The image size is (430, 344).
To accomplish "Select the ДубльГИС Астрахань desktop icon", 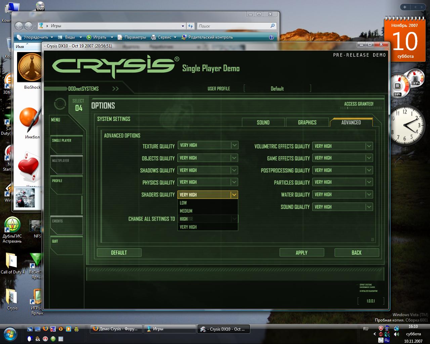I will pyautogui.click(x=12, y=230).
